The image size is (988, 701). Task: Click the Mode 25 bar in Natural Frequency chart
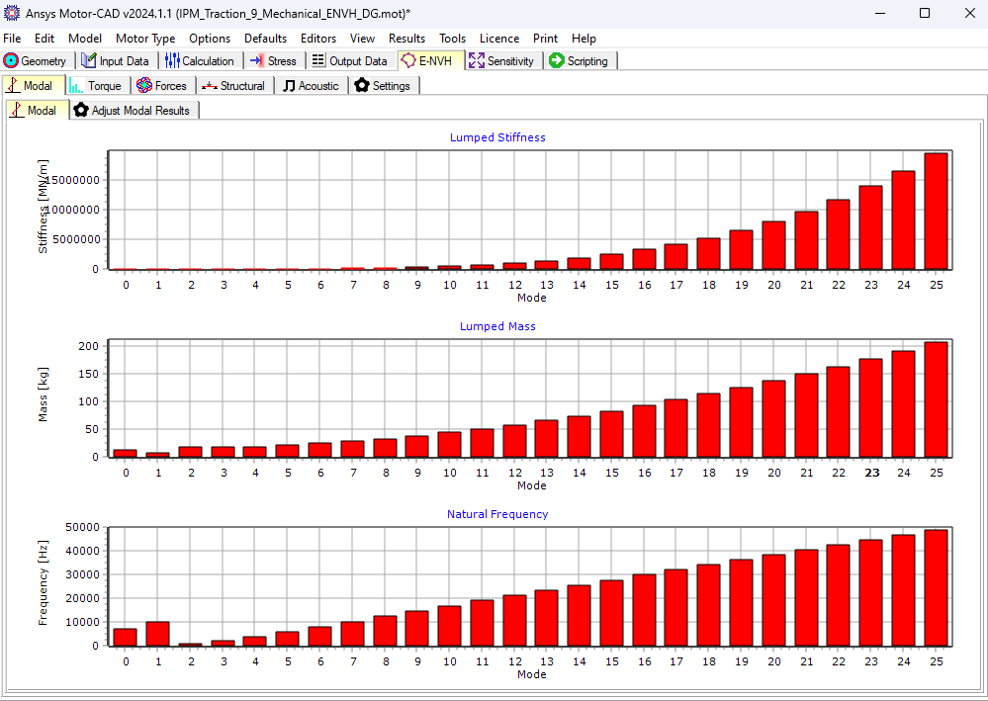click(x=936, y=588)
